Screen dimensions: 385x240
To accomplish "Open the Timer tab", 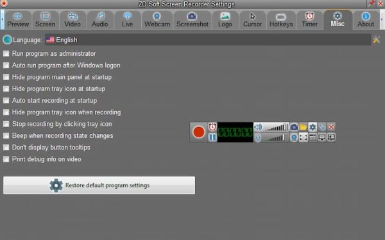I will pyautogui.click(x=310, y=20).
